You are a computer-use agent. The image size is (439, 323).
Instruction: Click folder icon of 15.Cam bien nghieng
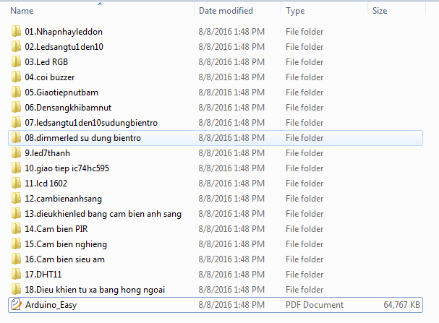(16, 244)
